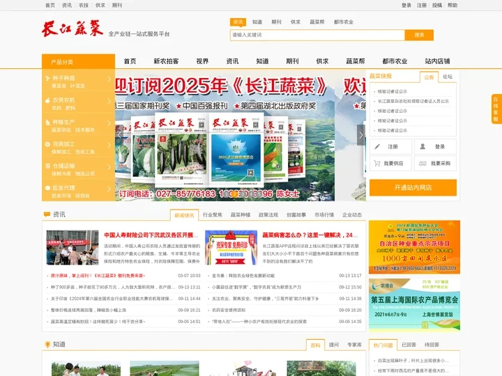Select banner slide indicator 2

(x=235, y=194)
